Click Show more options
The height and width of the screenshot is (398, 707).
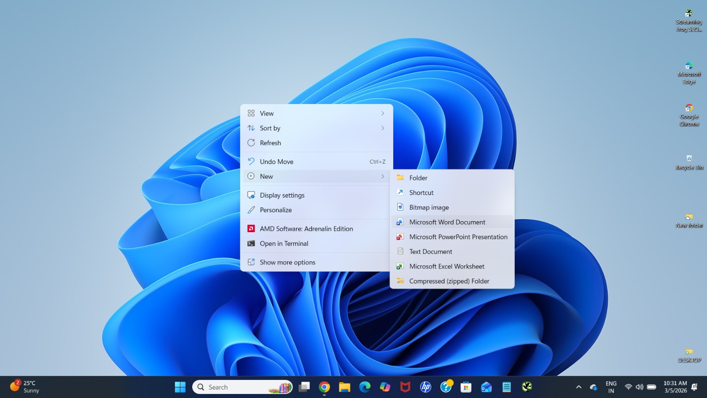pos(288,262)
